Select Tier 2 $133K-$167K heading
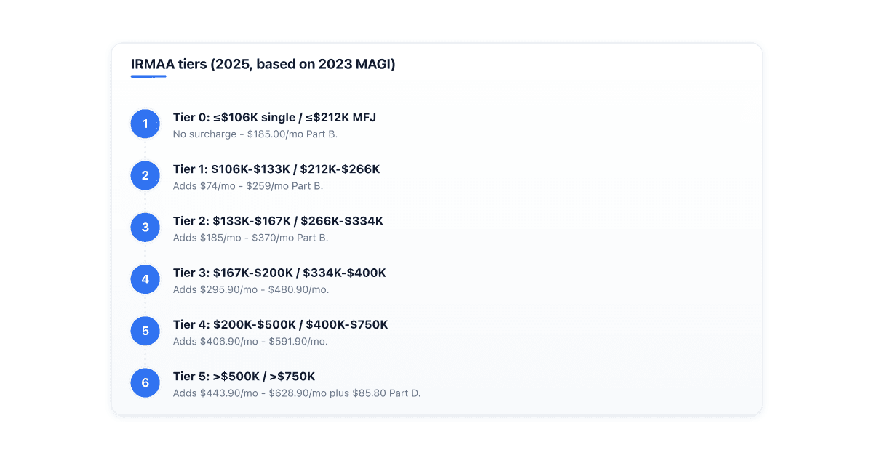Screen dimensions: 873x458 click(278, 221)
